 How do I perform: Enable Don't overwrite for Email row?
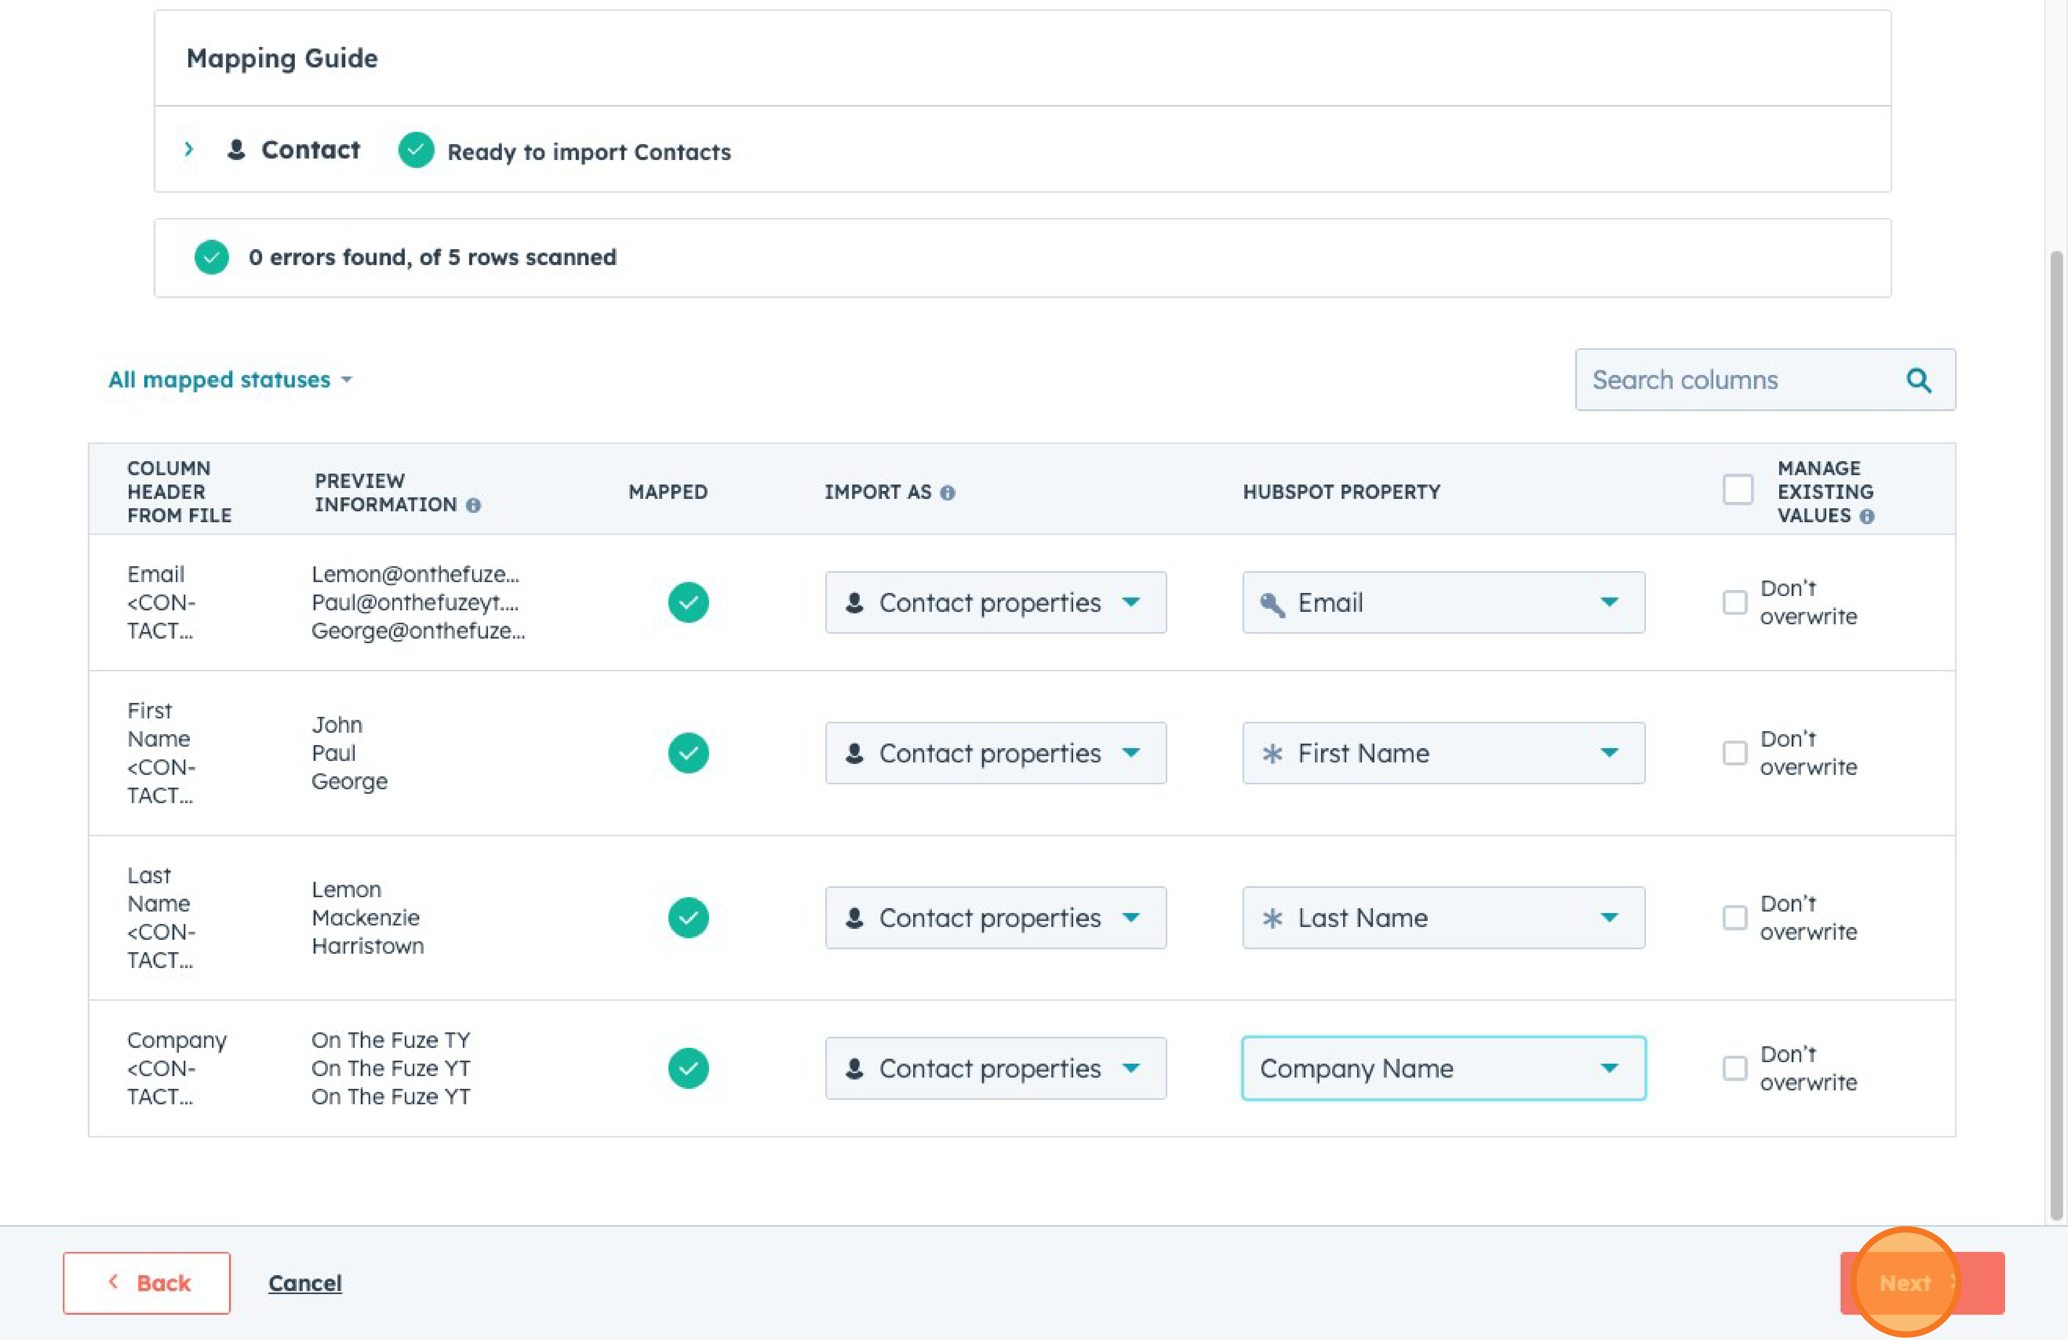1734,602
